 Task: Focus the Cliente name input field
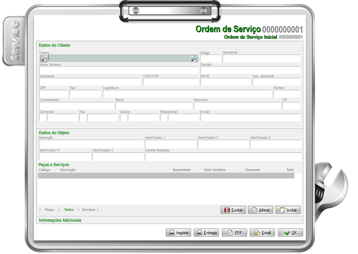coord(119,59)
